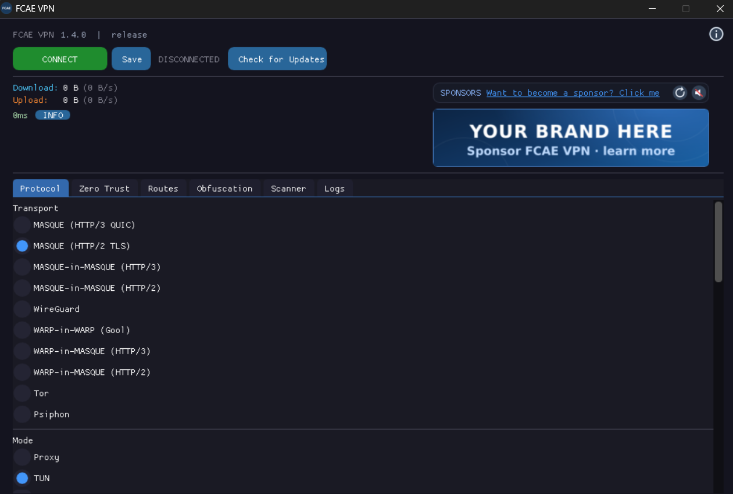Choose MASQUE-in-MASQUE (HTTP/3) transport

pos(87,267)
